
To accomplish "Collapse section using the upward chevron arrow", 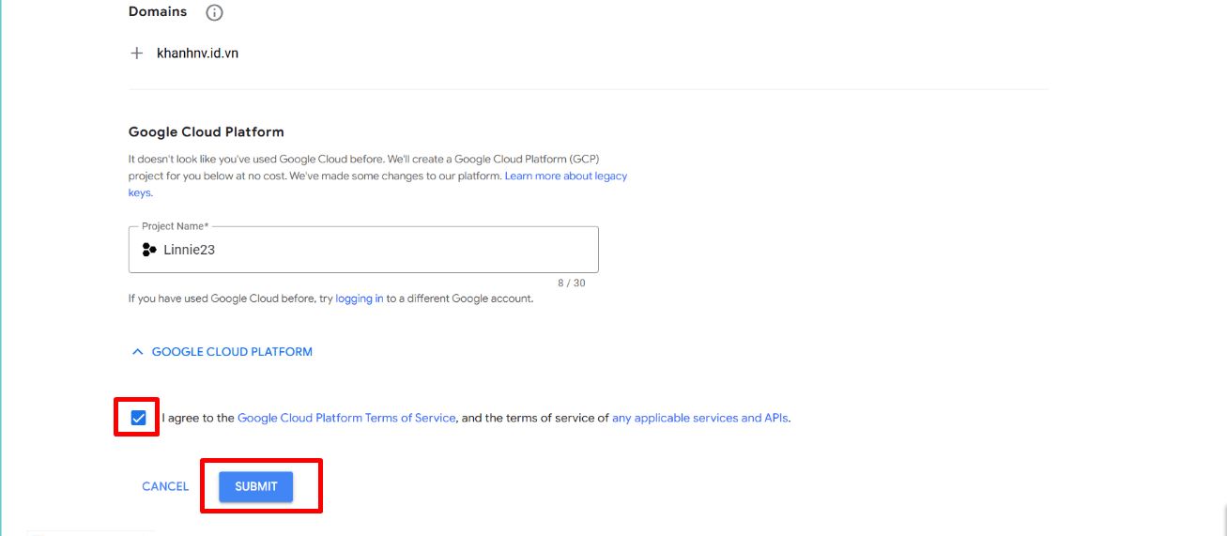I will coord(137,352).
